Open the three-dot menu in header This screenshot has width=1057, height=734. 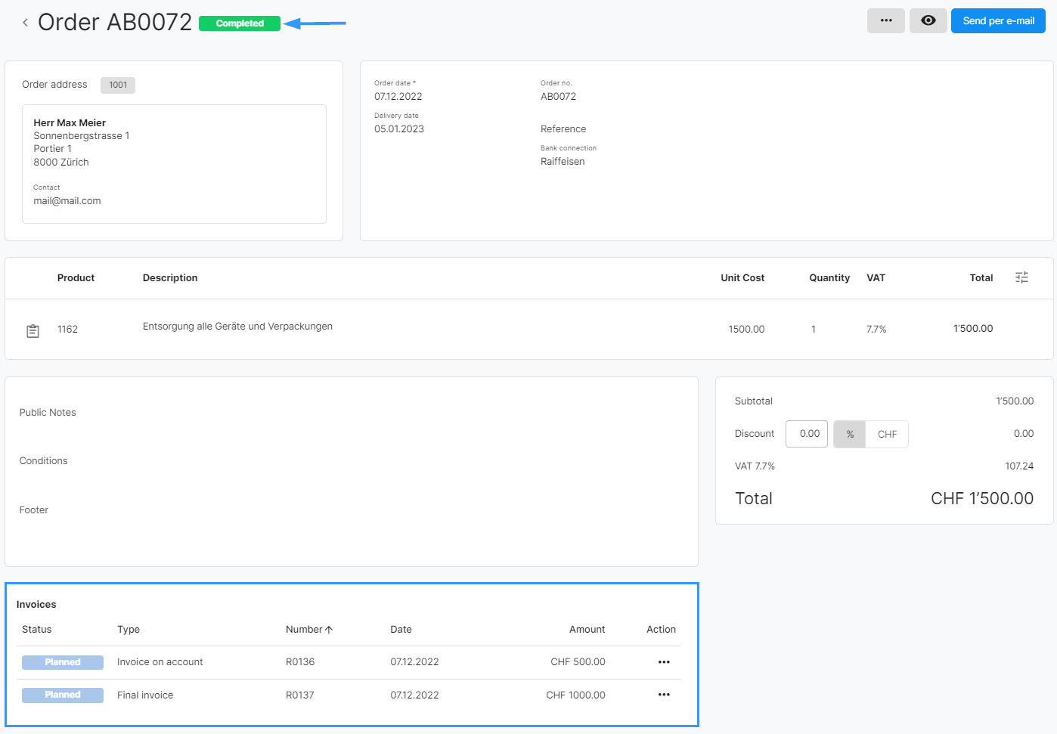point(885,21)
